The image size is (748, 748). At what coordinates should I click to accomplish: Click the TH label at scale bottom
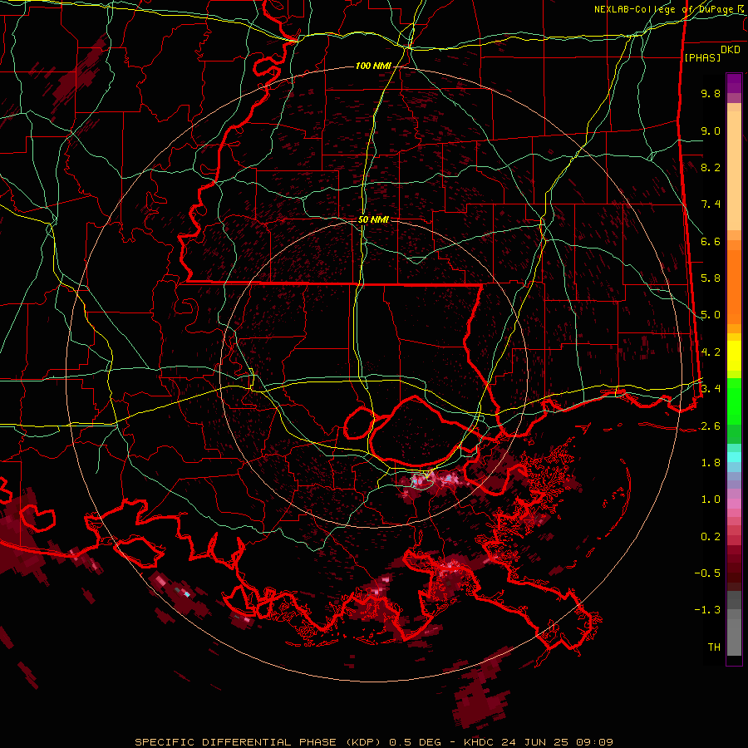click(714, 647)
